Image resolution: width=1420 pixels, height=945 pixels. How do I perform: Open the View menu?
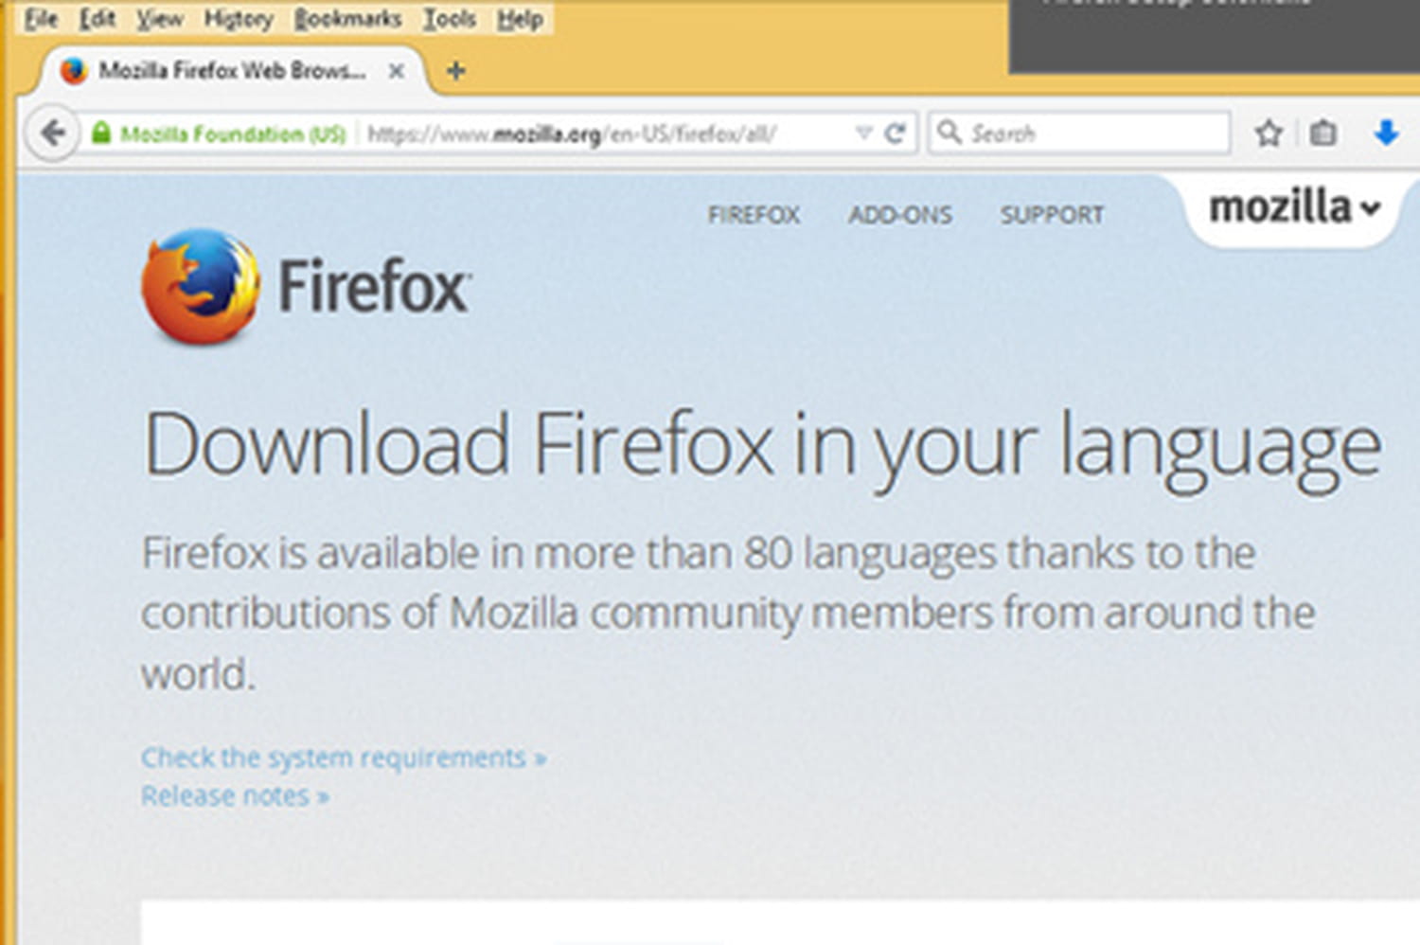tap(159, 18)
